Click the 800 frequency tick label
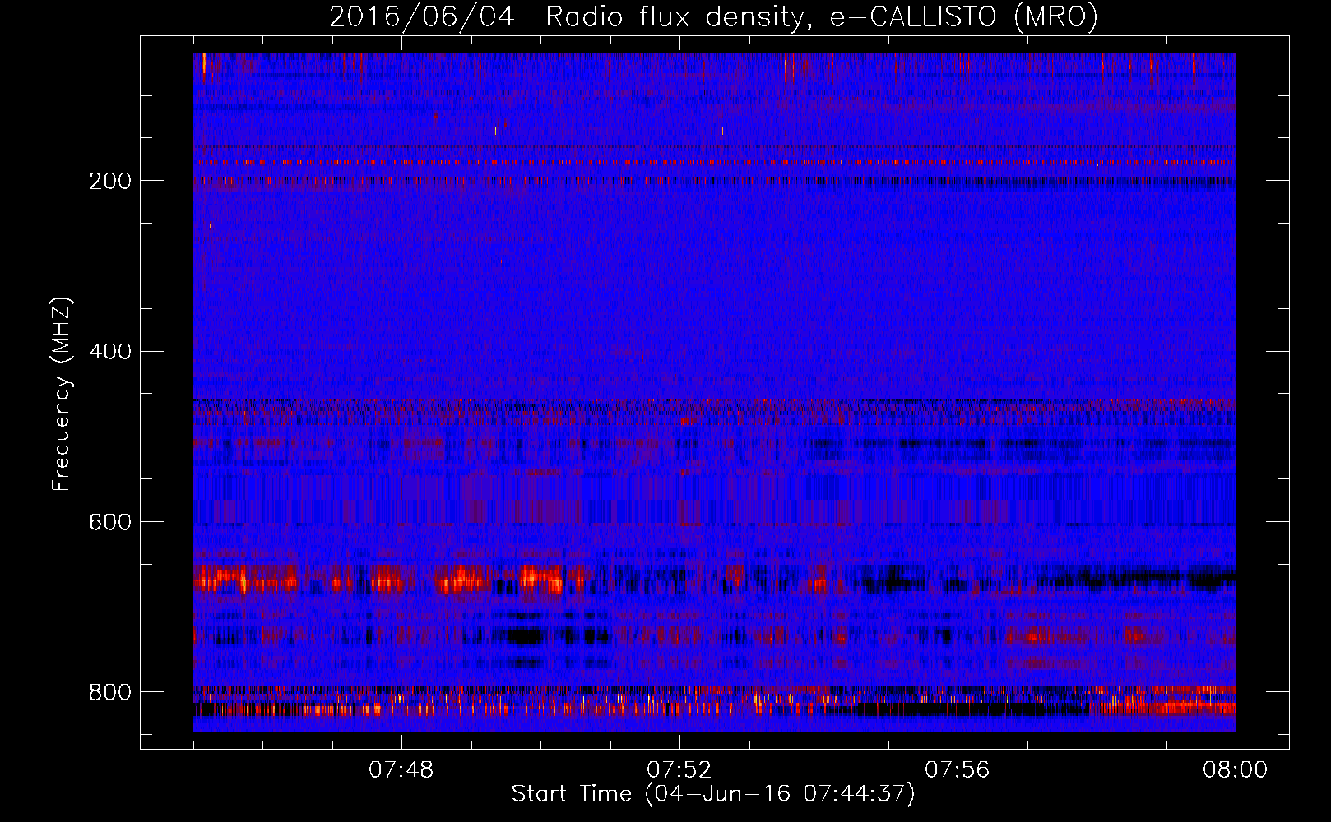 pos(109,692)
